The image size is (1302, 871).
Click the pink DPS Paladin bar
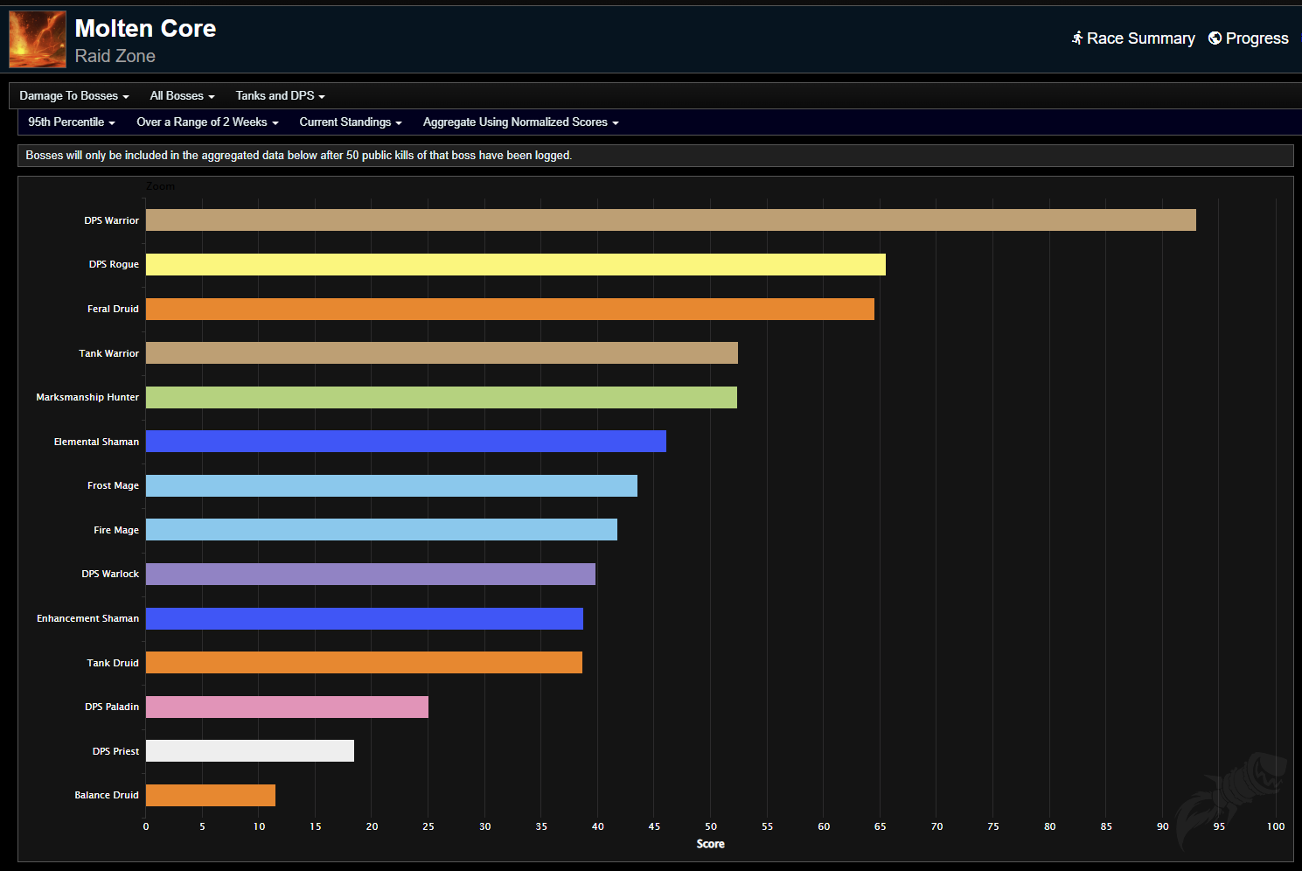point(287,707)
